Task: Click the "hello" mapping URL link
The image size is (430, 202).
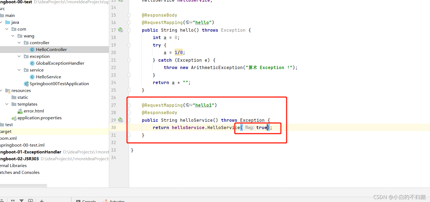Action: point(202,22)
